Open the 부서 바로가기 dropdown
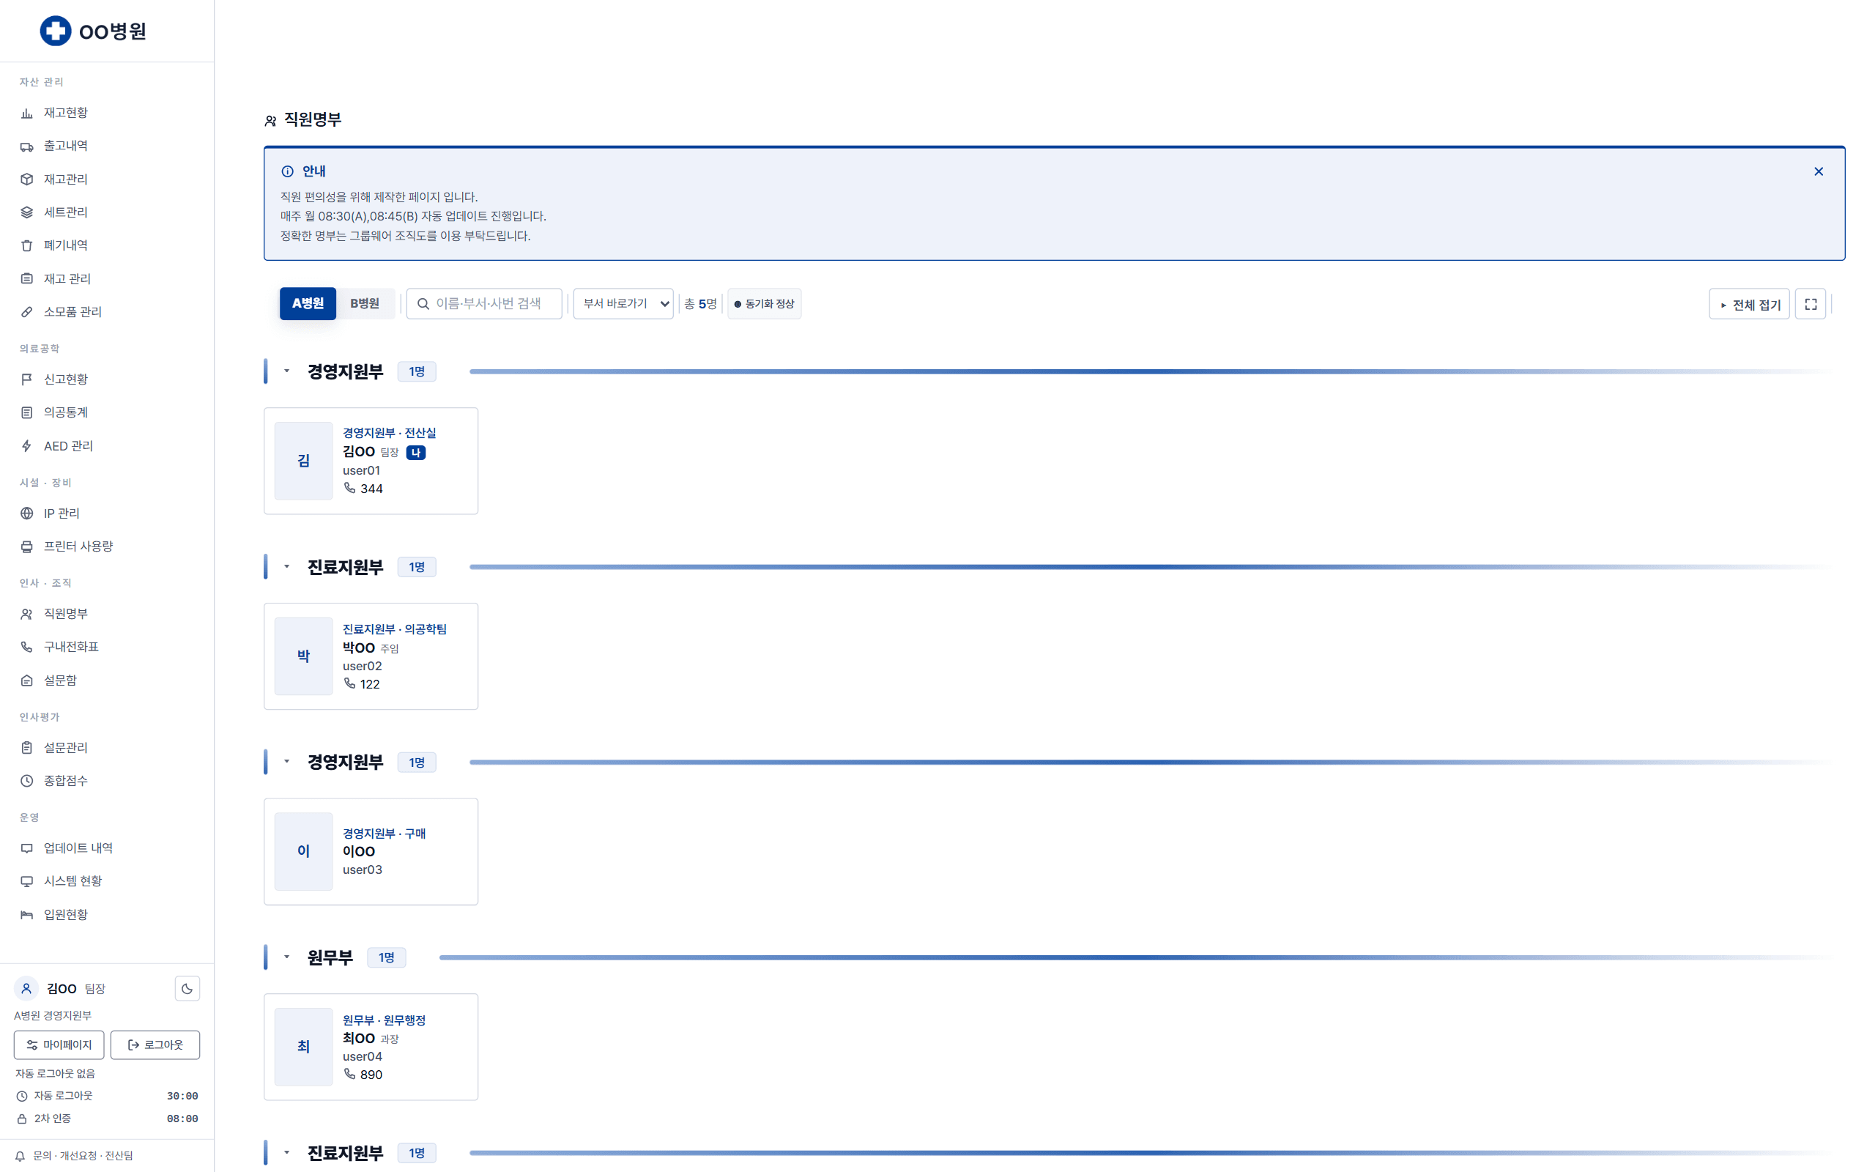This screenshot has height=1172, width=1875. (623, 304)
